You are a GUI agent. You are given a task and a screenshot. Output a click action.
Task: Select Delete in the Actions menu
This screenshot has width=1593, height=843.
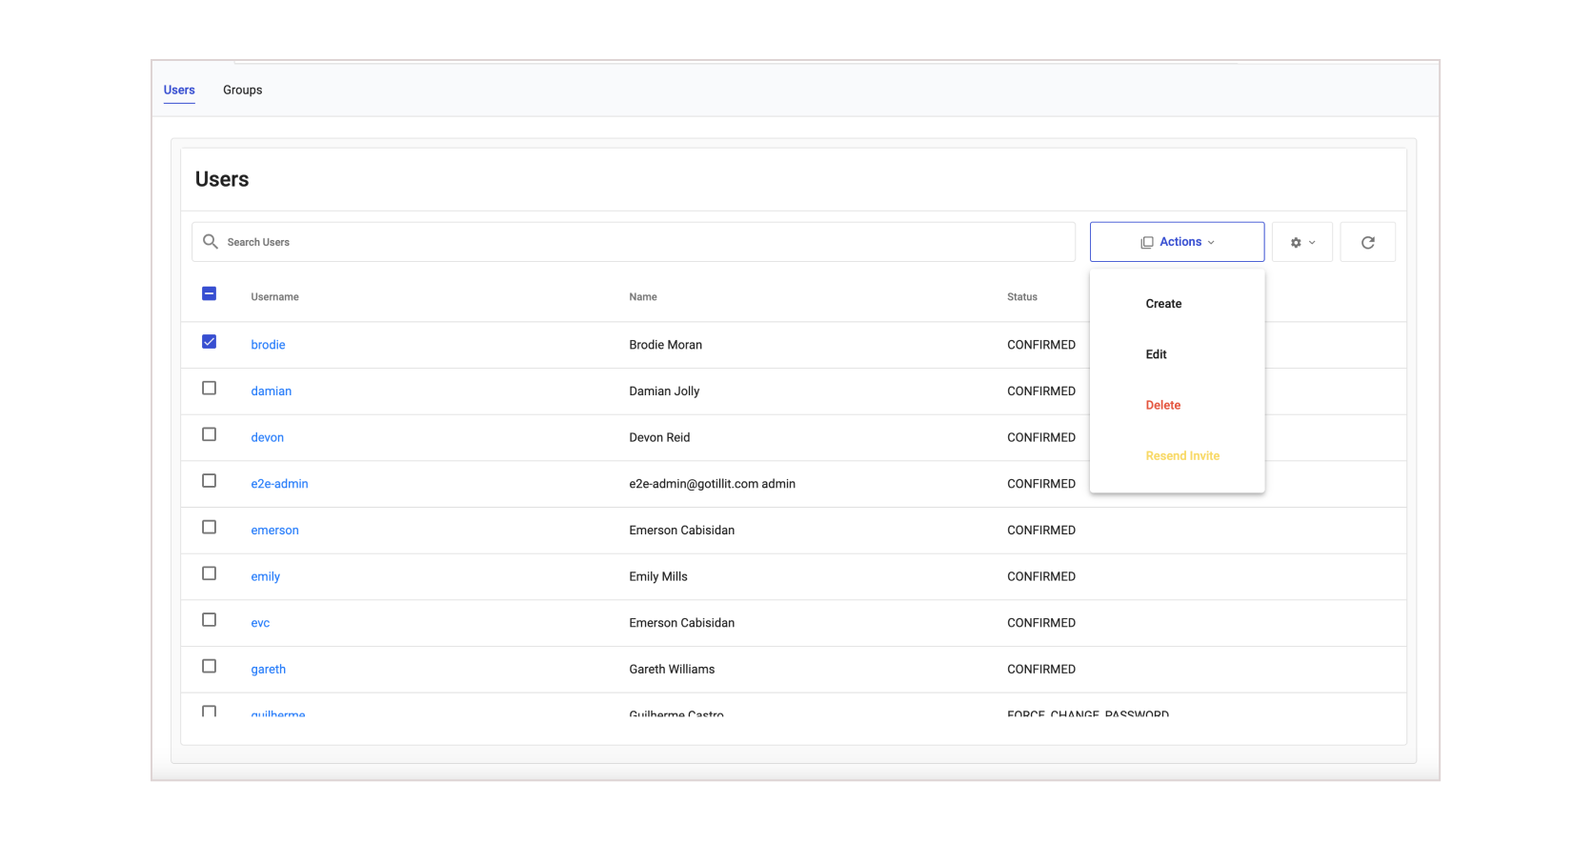(x=1162, y=405)
